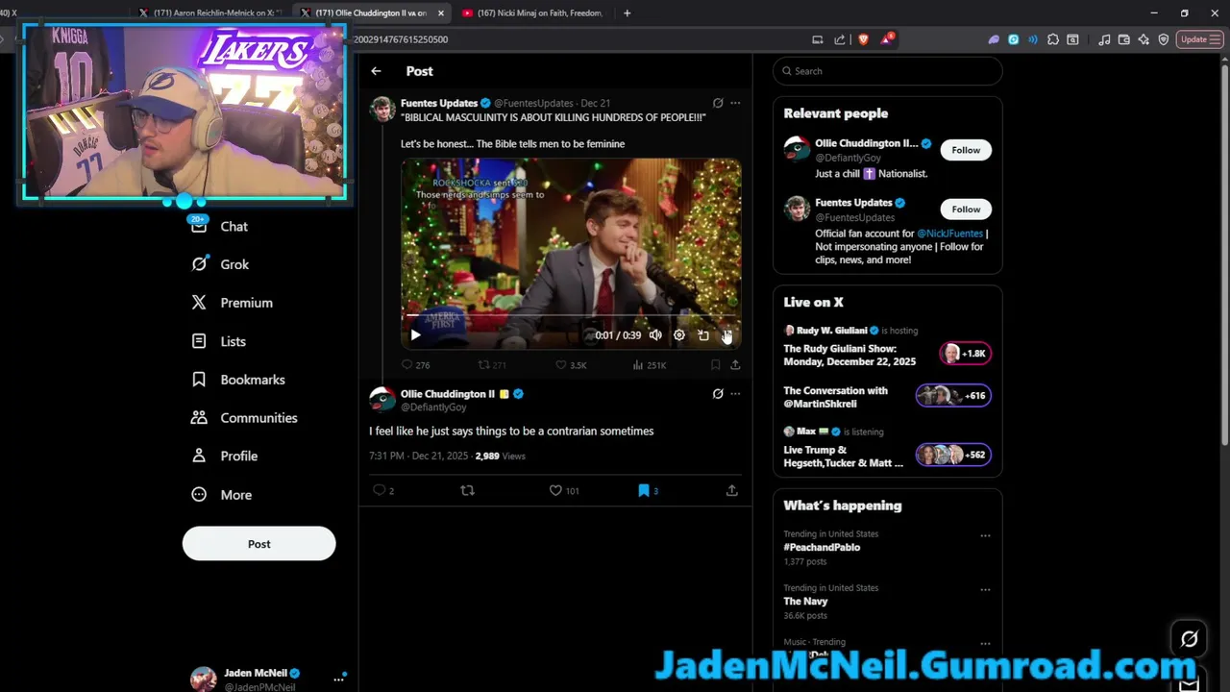Click share icon in address bar
1230x692 pixels.
click(x=840, y=39)
